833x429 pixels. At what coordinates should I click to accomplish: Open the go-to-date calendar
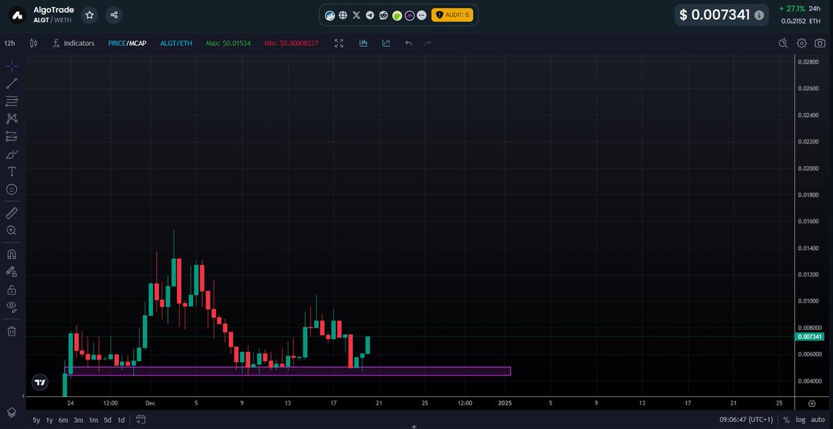coord(141,419)
